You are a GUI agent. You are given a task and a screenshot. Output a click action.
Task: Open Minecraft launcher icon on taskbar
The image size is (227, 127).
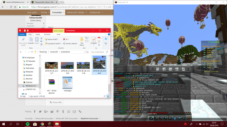click(x=50, y=124)
